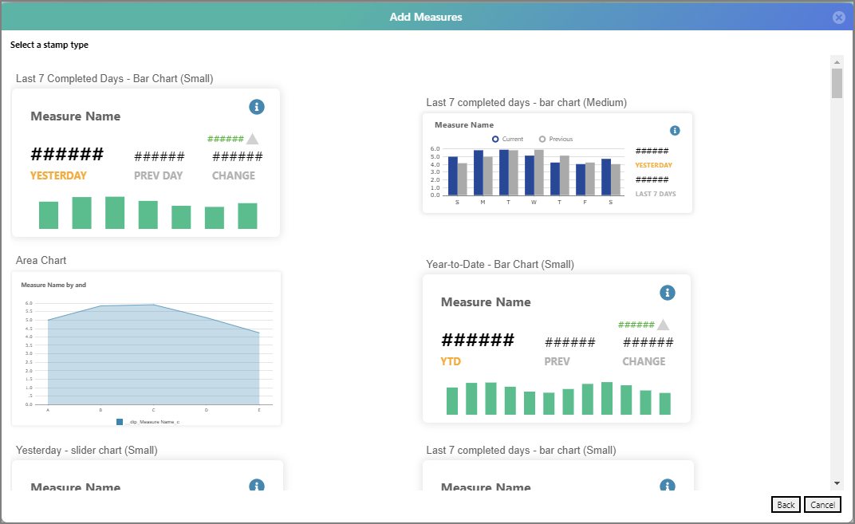
Task: Click info icon on Yesterday slider chart card
Action: 256,485
